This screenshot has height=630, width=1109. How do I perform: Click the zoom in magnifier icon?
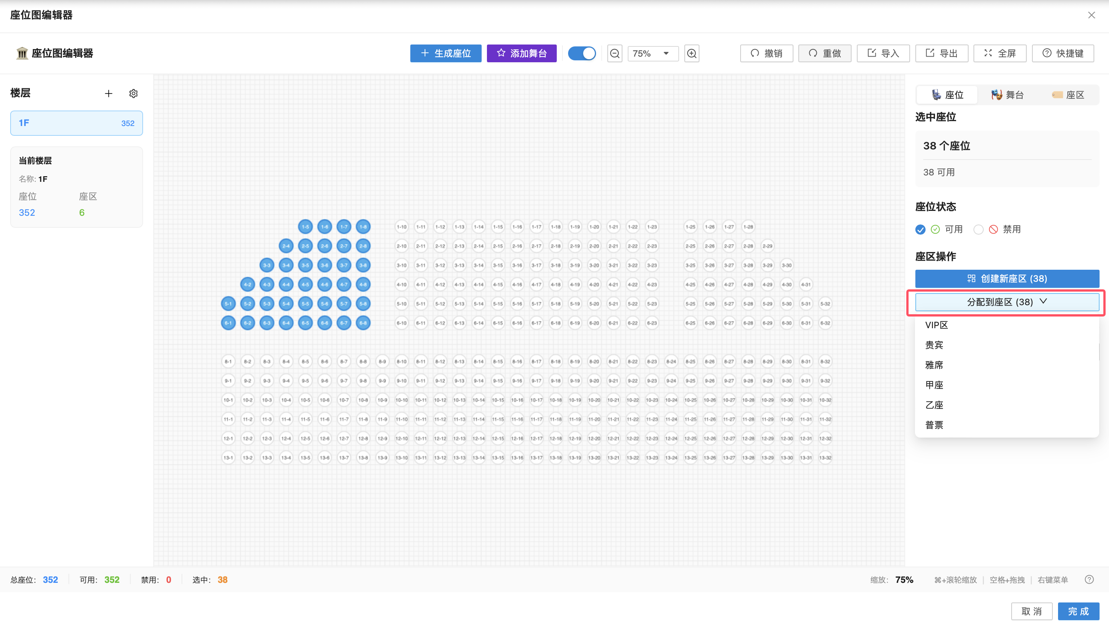tap(692, 53)
